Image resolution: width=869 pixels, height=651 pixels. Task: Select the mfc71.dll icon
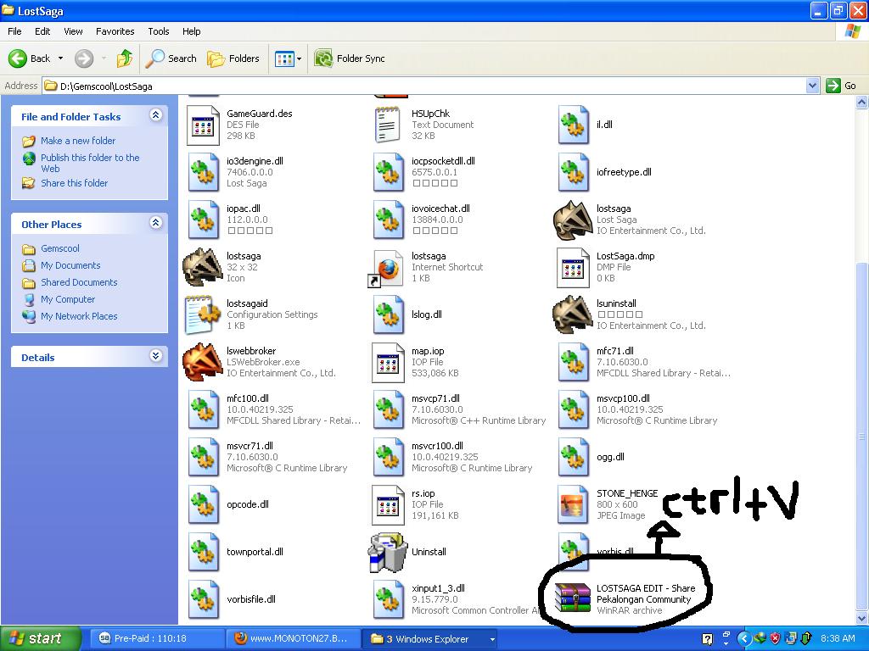click(x=574, y=363)
